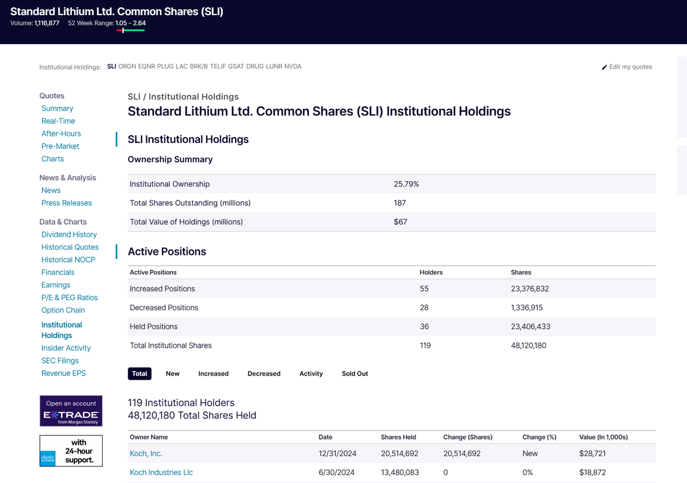Open Pre-Market quotes

coord(60,146)
